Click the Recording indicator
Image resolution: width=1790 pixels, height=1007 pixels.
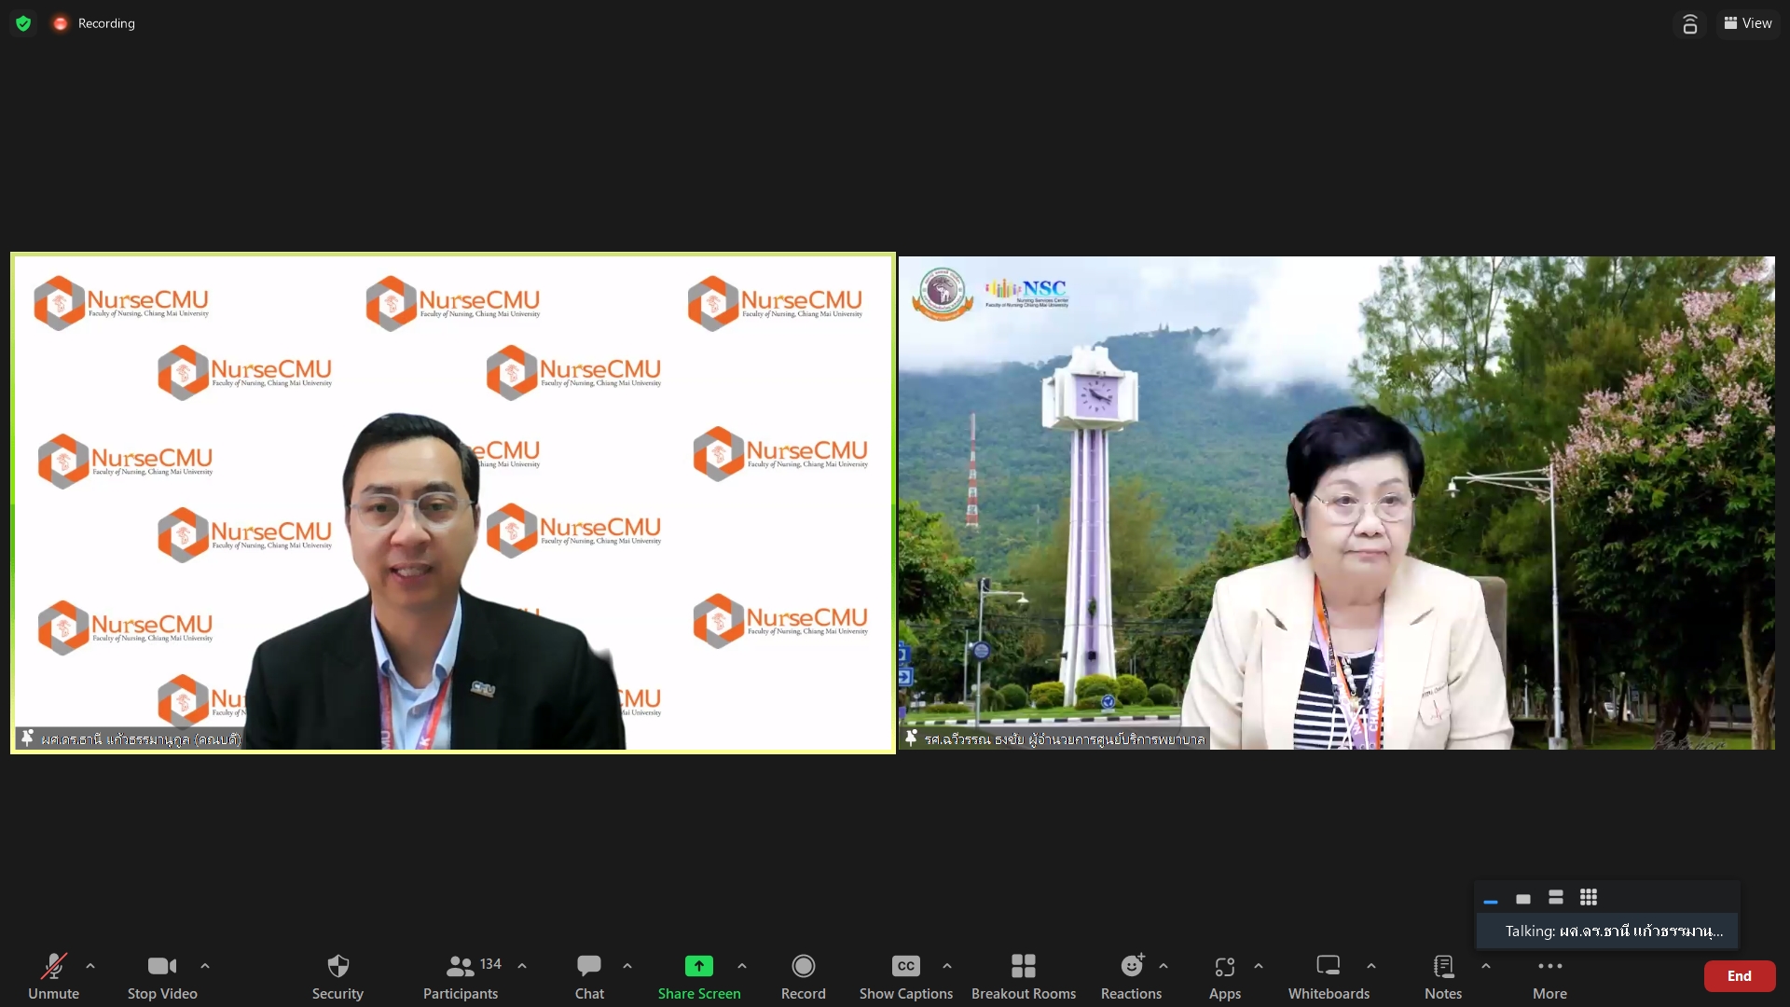[x=94, y=23]
